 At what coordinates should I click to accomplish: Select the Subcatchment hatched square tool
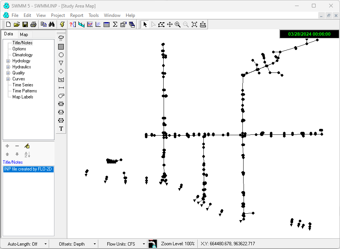pos(61,47)
